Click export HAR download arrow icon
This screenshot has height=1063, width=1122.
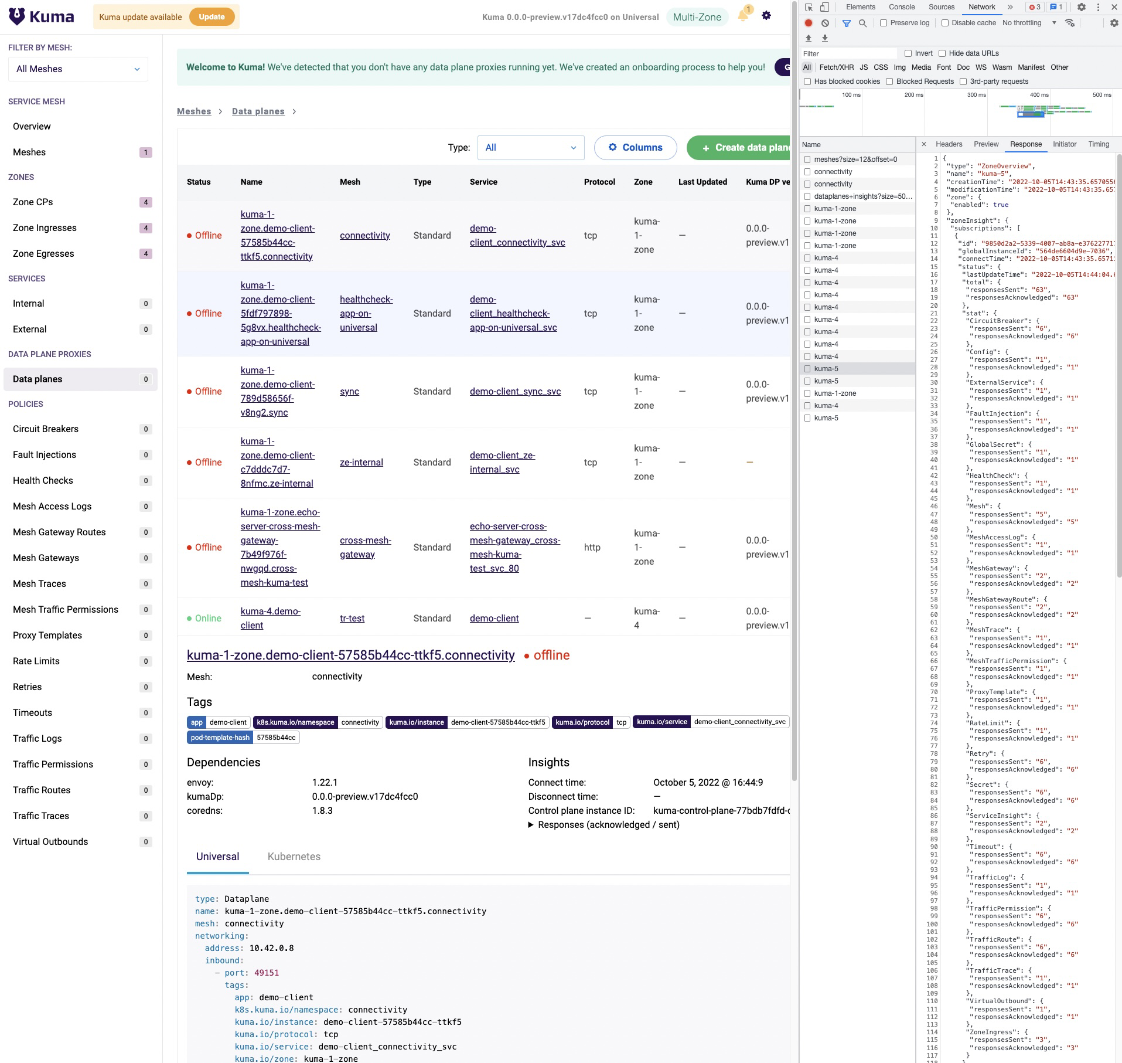pos(825,38)
